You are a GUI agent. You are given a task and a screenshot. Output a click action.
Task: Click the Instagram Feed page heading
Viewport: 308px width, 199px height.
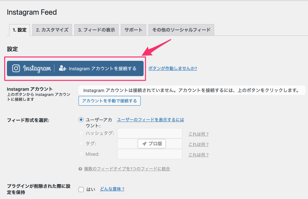32,12
